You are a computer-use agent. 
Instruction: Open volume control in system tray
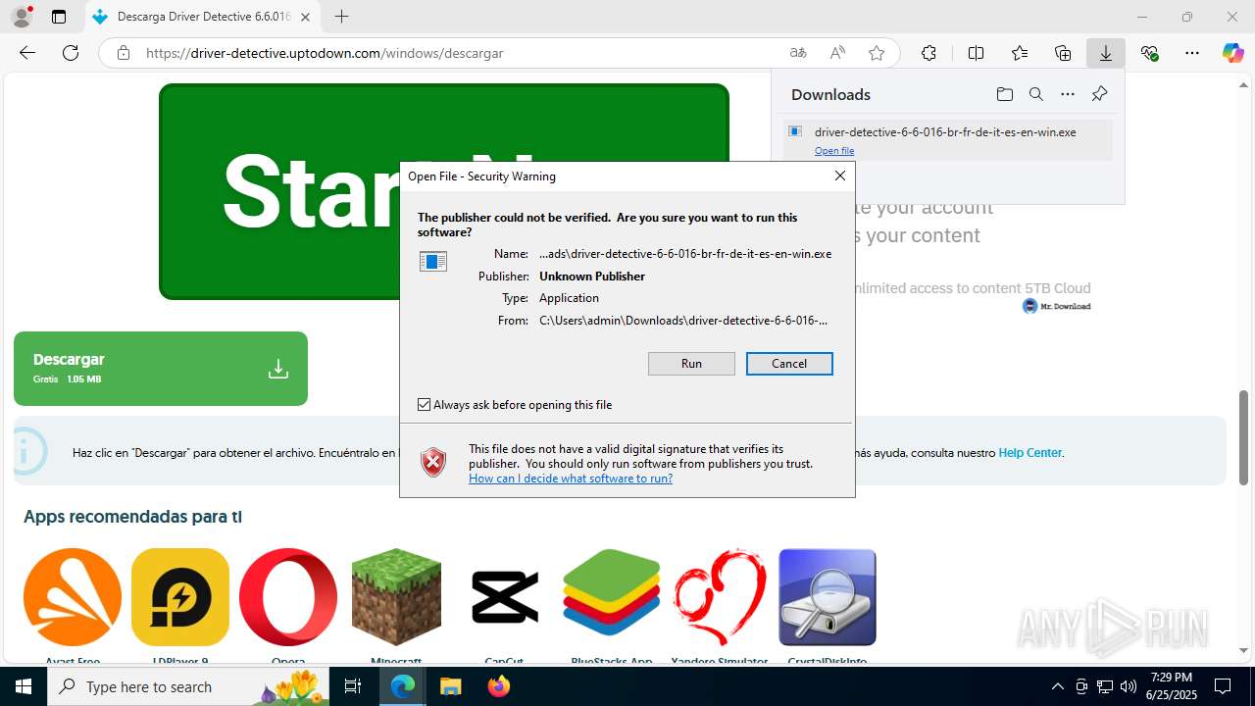point(1128,686)
